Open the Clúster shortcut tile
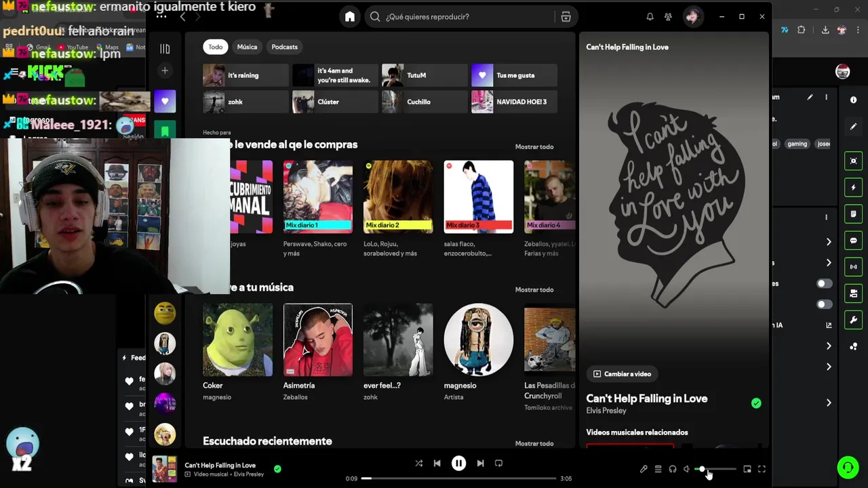868x488 pixels. [x=335, y=102]
